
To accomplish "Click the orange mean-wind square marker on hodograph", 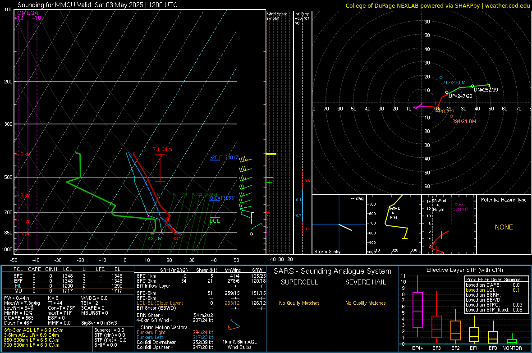I will click(x=437, y=110).
